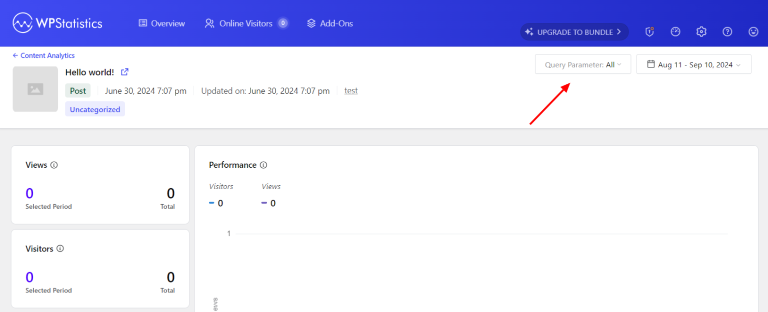Go back via the Content Analytics link
The width and height of the screenshot is (768, 312).
pos(43,55)
